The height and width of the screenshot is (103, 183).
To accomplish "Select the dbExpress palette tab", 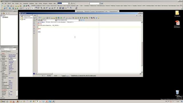I will (60, 6).
